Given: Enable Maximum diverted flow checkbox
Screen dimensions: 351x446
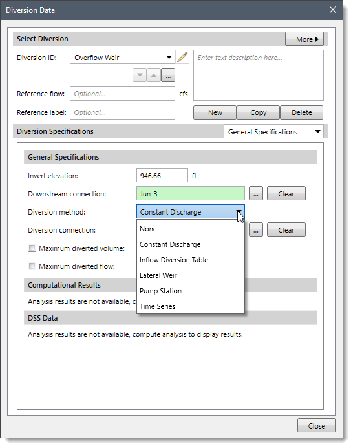Looking at the screenshot, I should 32,266.
